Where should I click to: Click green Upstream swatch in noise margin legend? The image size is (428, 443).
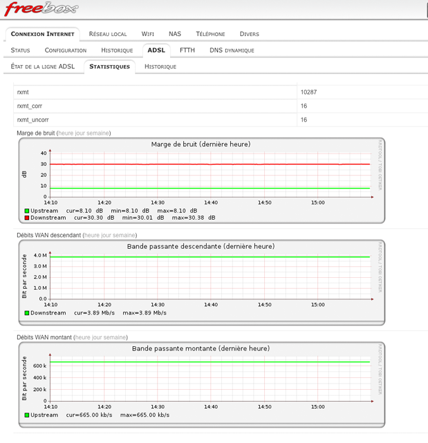click(x=27, y=211)
